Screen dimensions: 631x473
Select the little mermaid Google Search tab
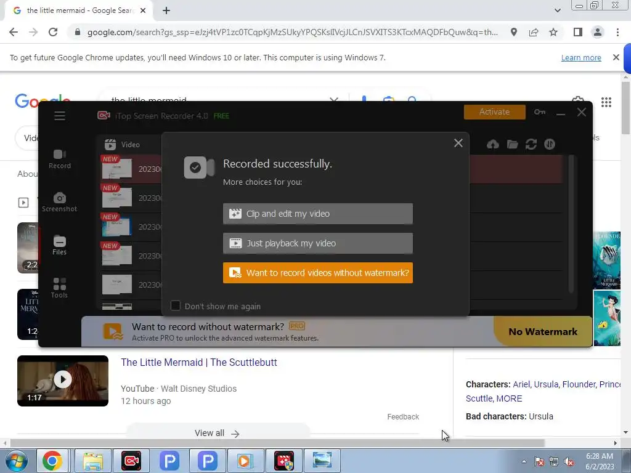coord(79,10)
